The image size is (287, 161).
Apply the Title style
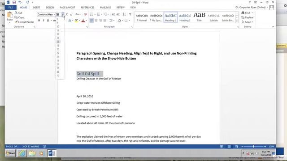click(x=199, y=17)
